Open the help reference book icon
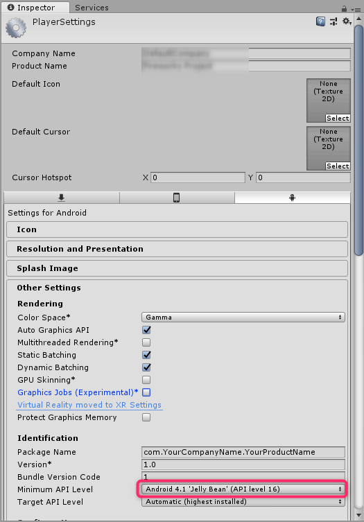 [x=320, y=21]
